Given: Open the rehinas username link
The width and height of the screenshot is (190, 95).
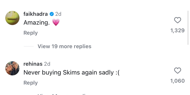Looking at the screenshot, I should [x=33, y=64].
